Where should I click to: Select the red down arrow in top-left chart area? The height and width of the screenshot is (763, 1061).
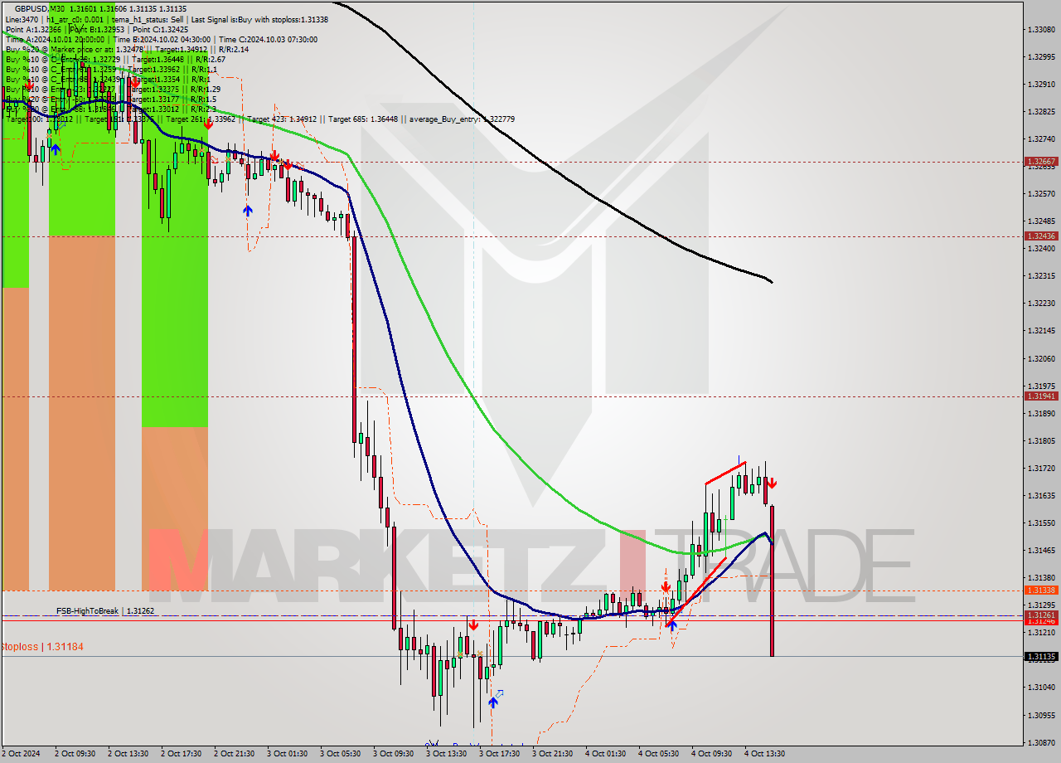[x=29, y=85]
